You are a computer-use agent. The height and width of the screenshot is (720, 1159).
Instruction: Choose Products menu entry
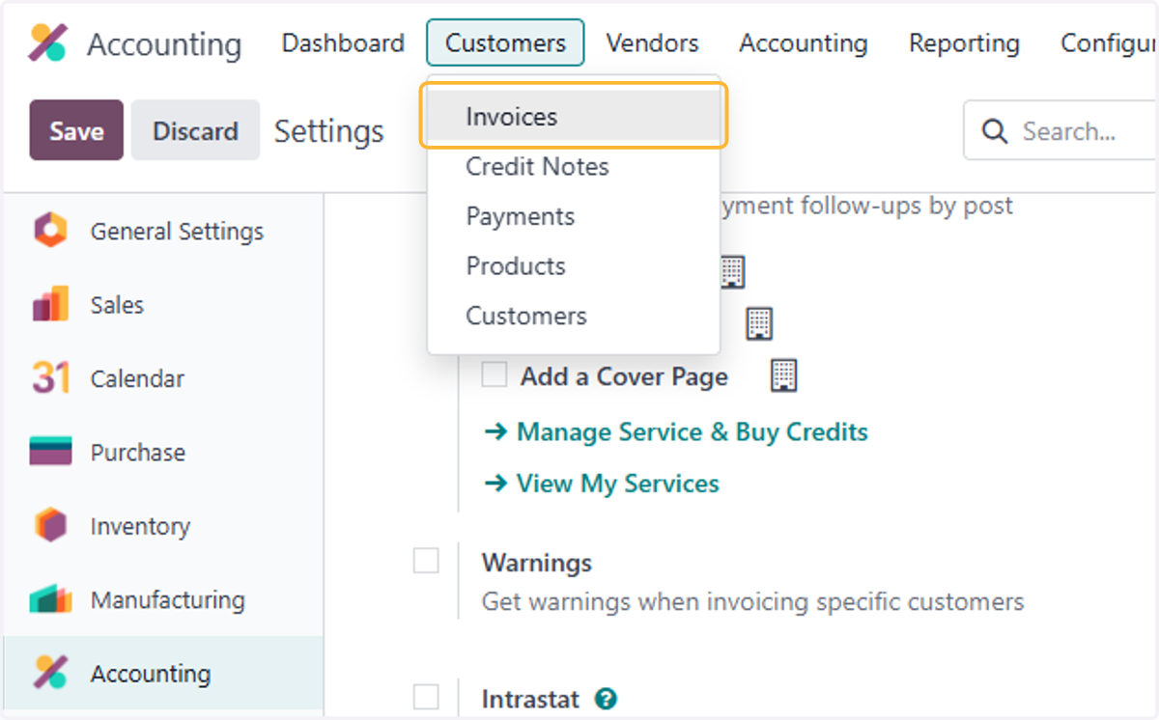(574, 265)
